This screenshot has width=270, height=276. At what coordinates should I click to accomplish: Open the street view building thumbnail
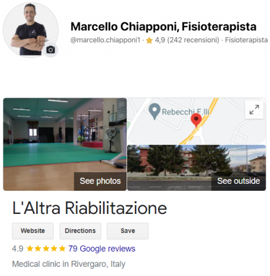[196, 168]
